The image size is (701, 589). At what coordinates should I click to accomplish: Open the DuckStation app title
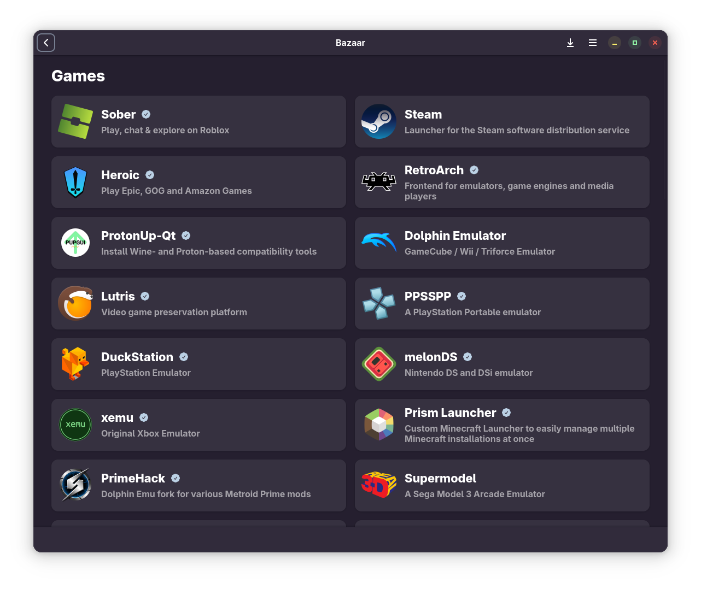click(x=137, y=357)
